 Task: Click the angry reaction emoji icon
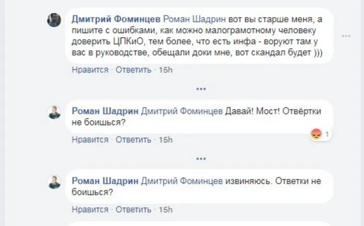(316, 135)
